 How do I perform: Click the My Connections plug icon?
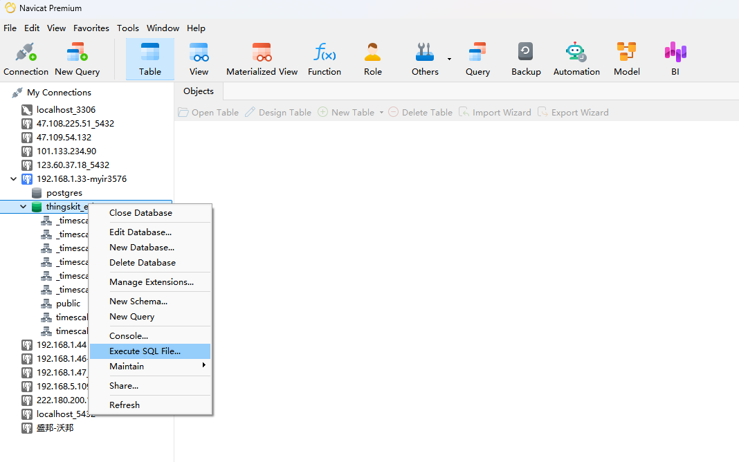coord(17,92)
